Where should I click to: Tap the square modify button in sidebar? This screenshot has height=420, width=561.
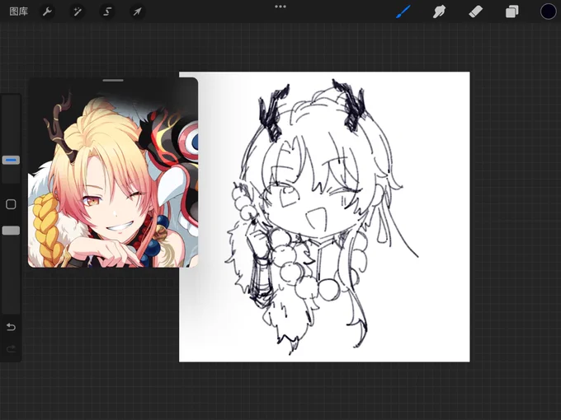(x=11, y=204)
